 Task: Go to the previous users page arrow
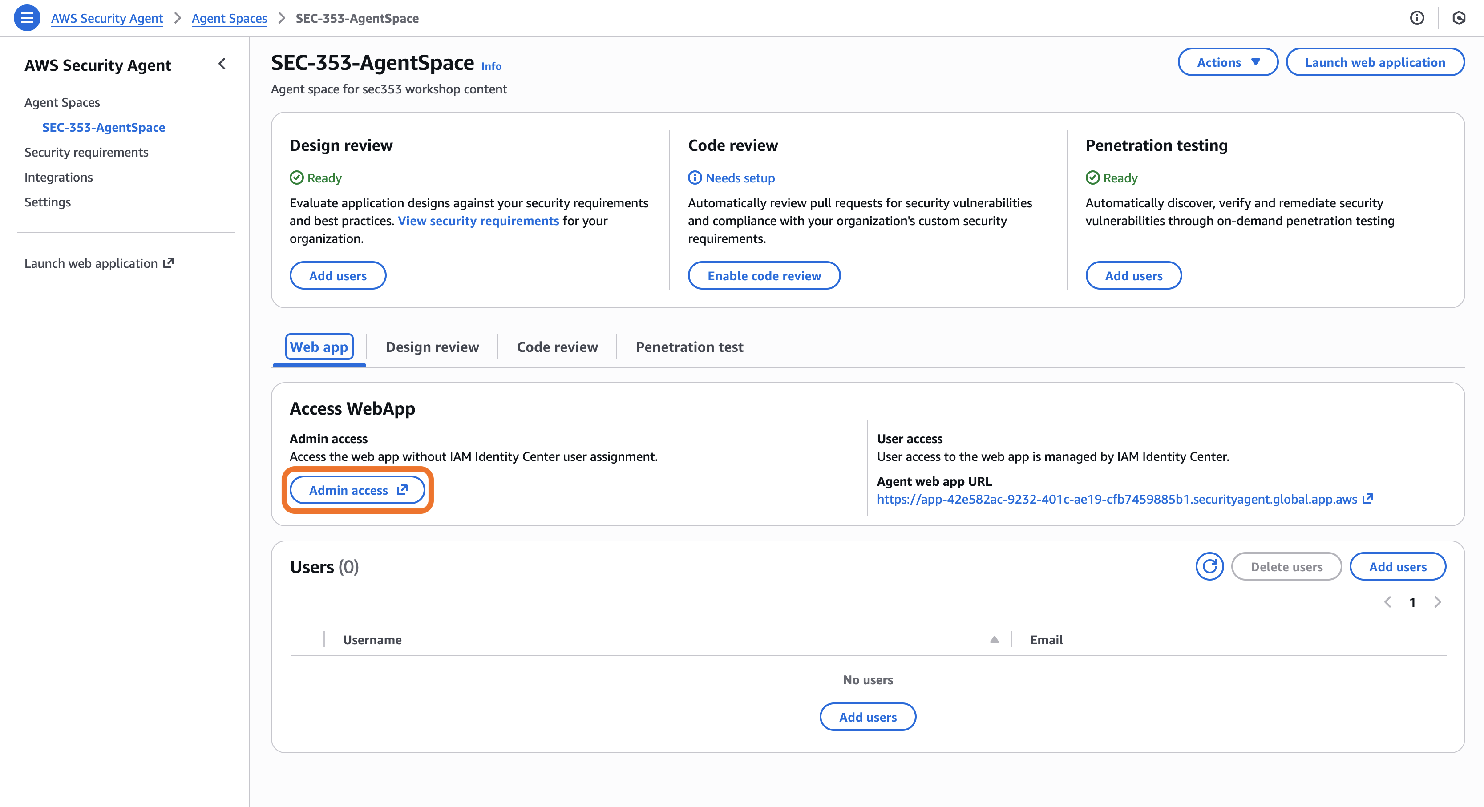[x=1388, y=602]
